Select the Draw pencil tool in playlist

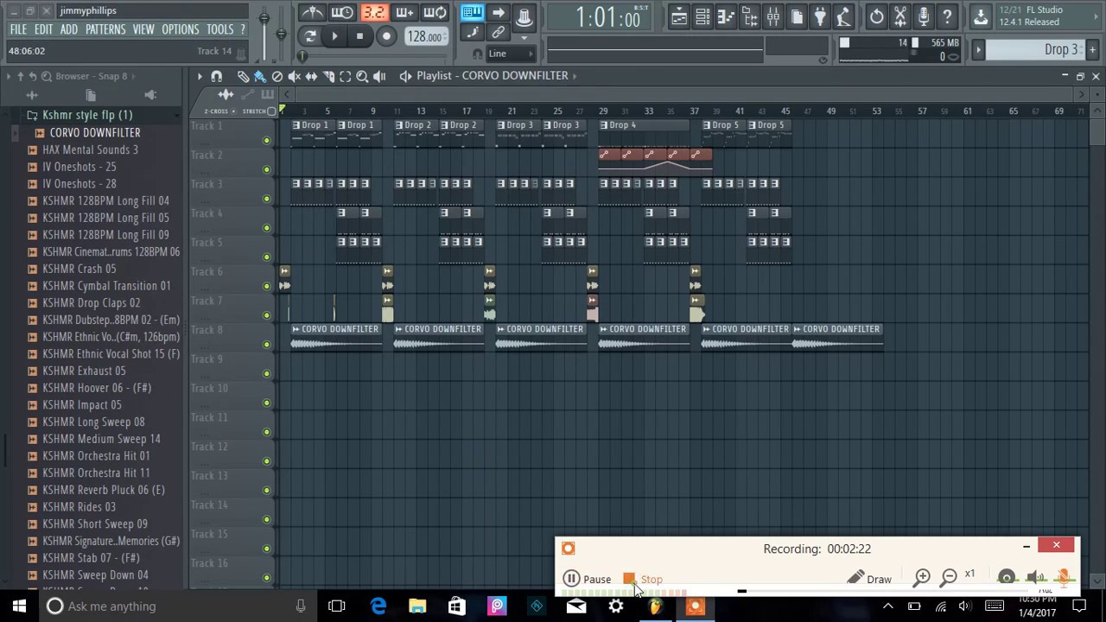(x=243, y=76)
